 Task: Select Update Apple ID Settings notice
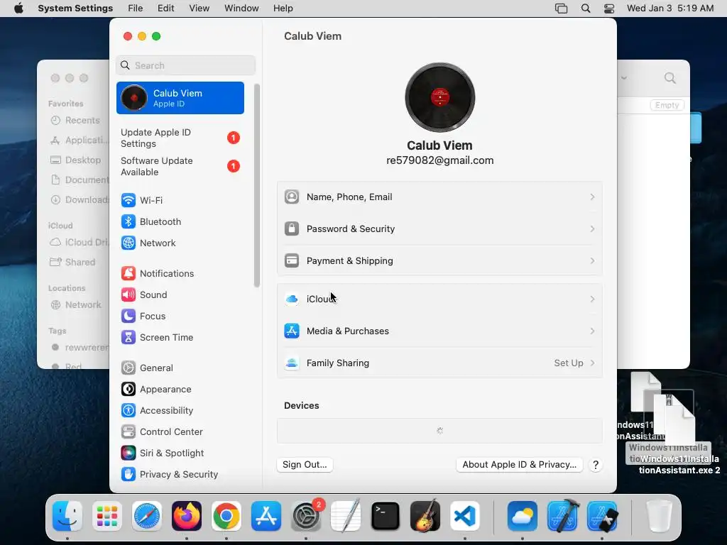180,138
